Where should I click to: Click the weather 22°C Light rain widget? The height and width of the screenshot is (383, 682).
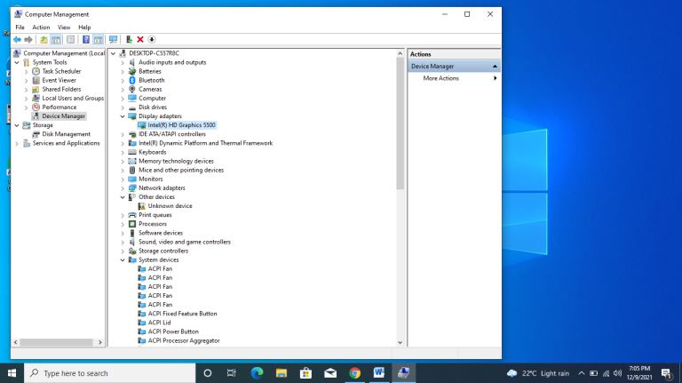[538, 373]
